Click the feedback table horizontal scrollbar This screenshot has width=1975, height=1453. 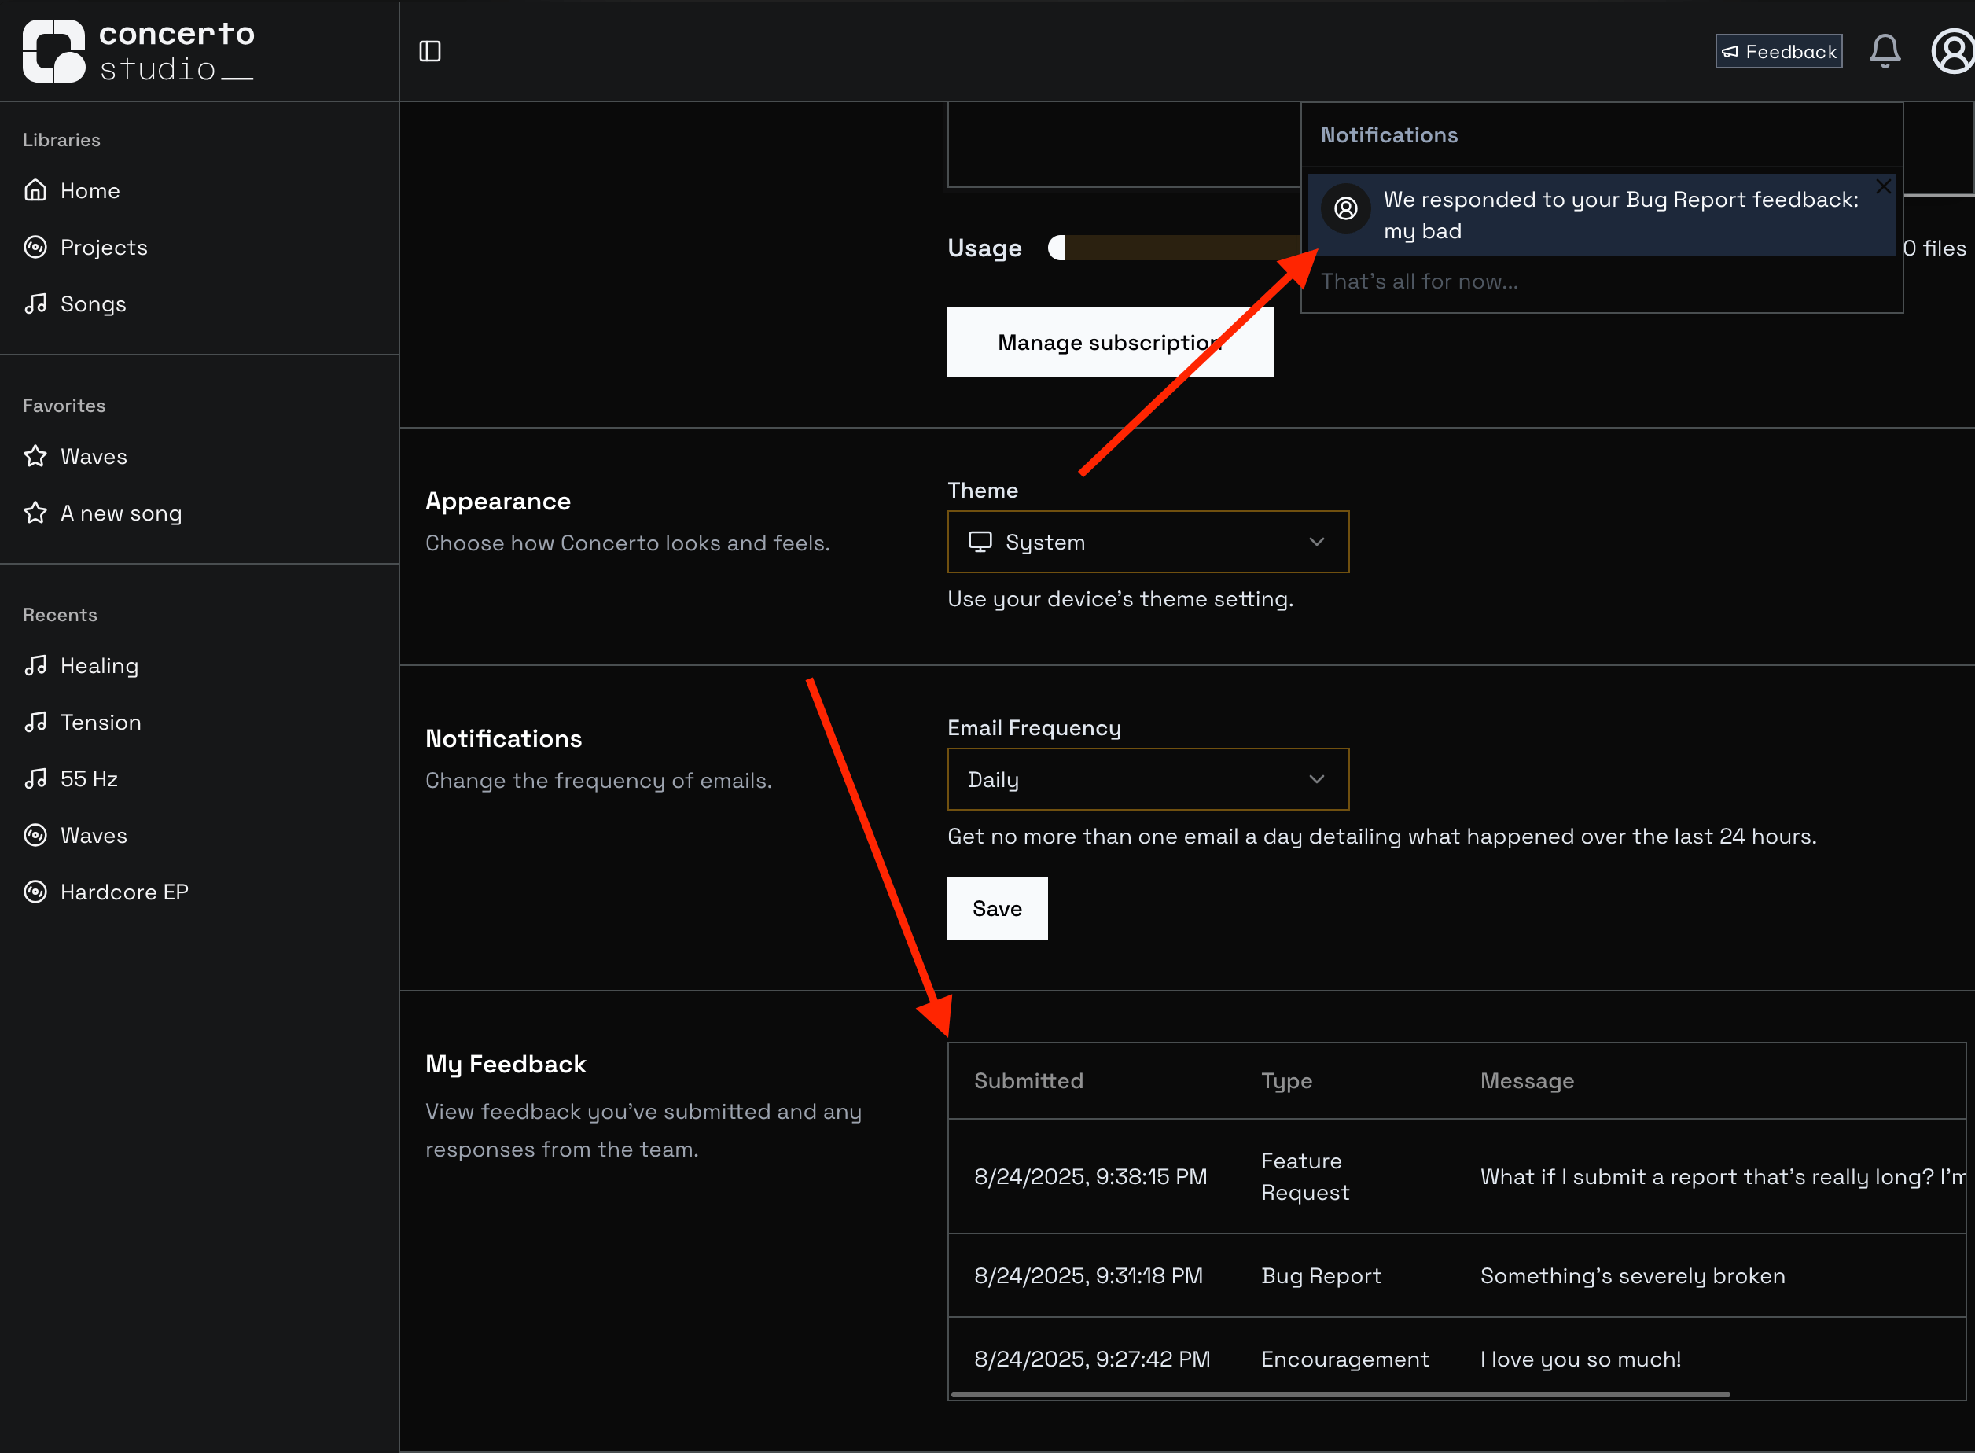(1340, 1394)
